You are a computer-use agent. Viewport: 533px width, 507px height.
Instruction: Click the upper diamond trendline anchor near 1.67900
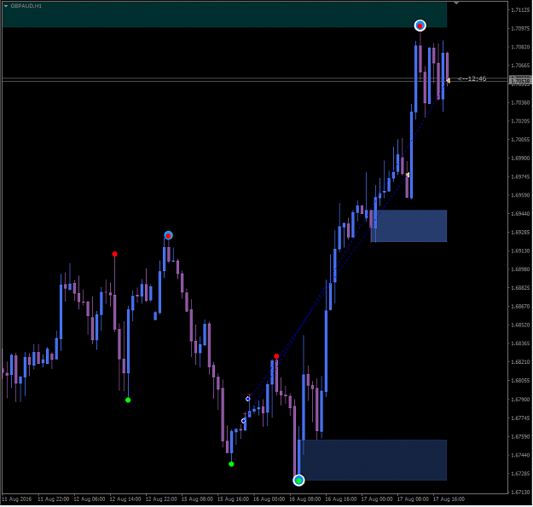248,399
